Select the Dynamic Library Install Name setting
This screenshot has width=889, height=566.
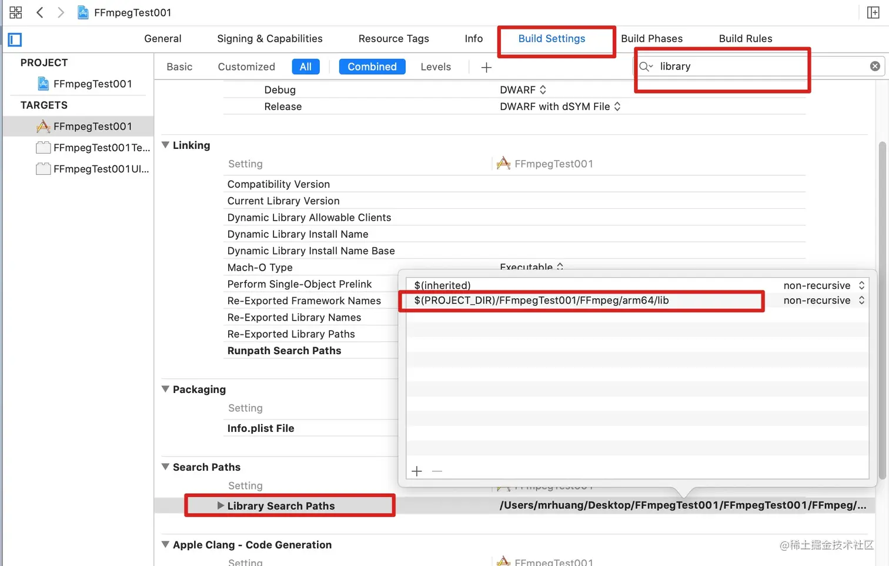click(x=298, y=234)
